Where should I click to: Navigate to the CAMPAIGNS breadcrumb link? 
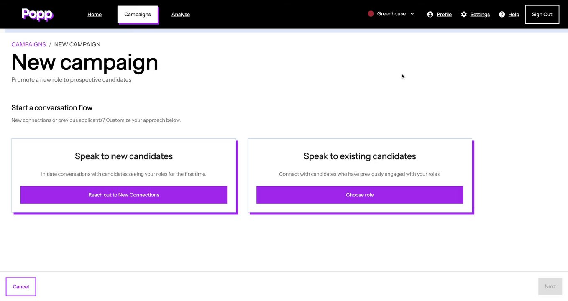click(x=29, y=44)
